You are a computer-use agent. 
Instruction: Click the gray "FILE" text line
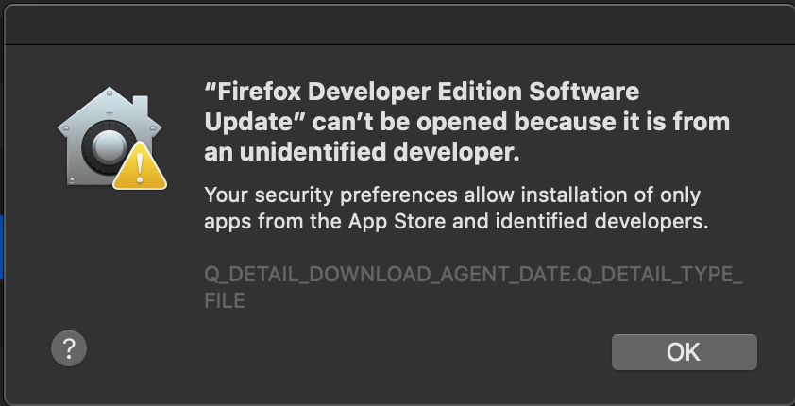225,300
